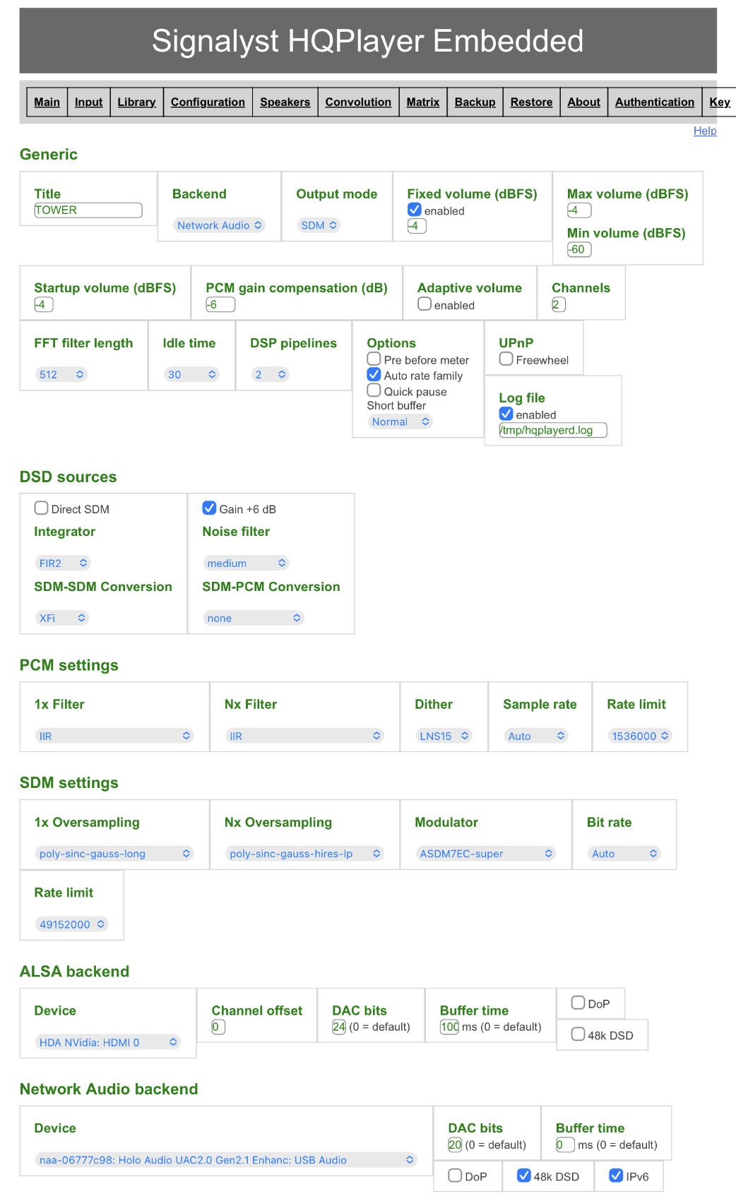Open the Main tab
The height and width of the screenshot is (1201, 736).
pyautogui.click(x=47, y=102)
